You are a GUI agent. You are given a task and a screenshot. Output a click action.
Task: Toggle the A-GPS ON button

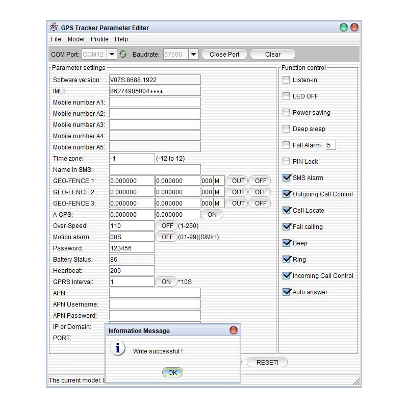pos(212,214)
